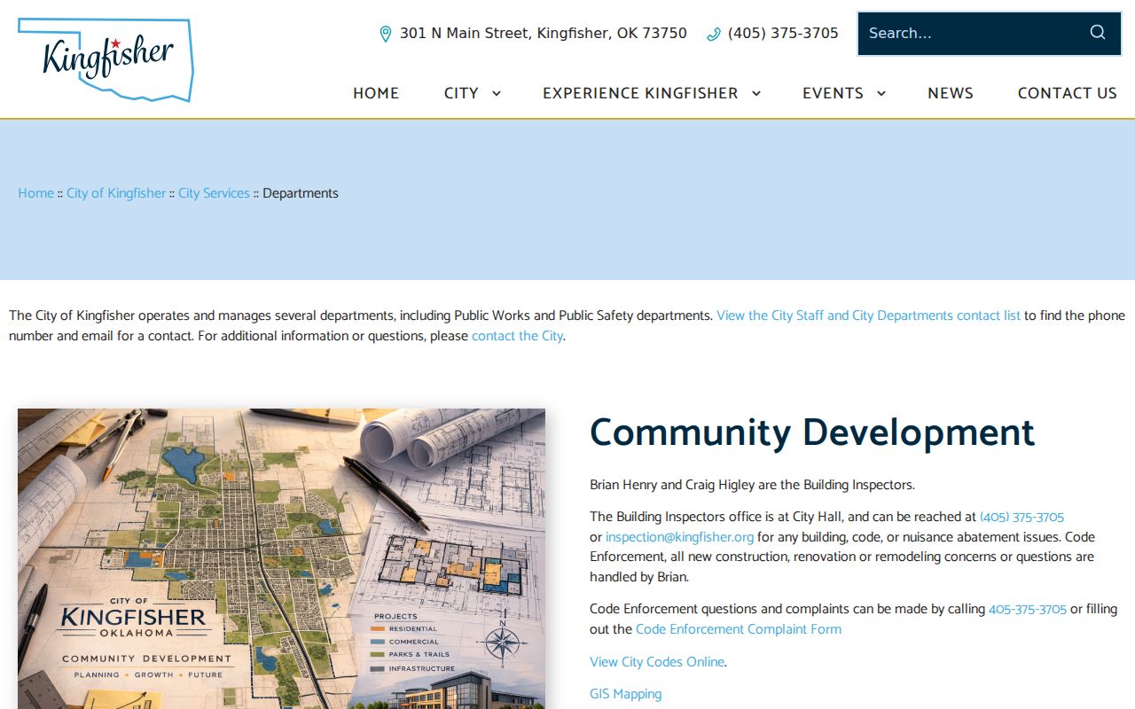
Task: Click the map pin location icon
Action: 386,34
